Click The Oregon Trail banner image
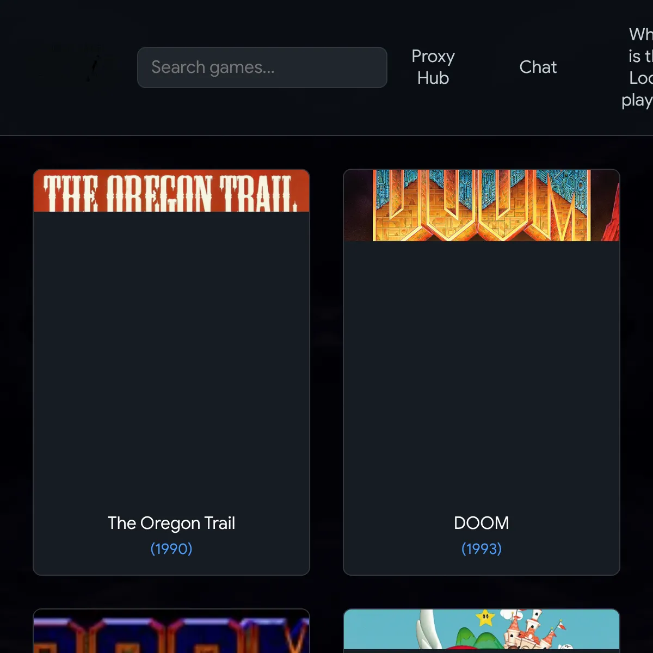Screen dimensions: 653x653 coord(171,191)
